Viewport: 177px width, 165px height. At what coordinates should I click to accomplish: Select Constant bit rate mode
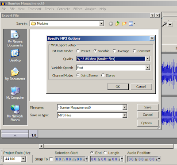coord(135,51)
